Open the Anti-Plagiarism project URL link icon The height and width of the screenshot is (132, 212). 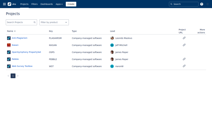[184, 38]
